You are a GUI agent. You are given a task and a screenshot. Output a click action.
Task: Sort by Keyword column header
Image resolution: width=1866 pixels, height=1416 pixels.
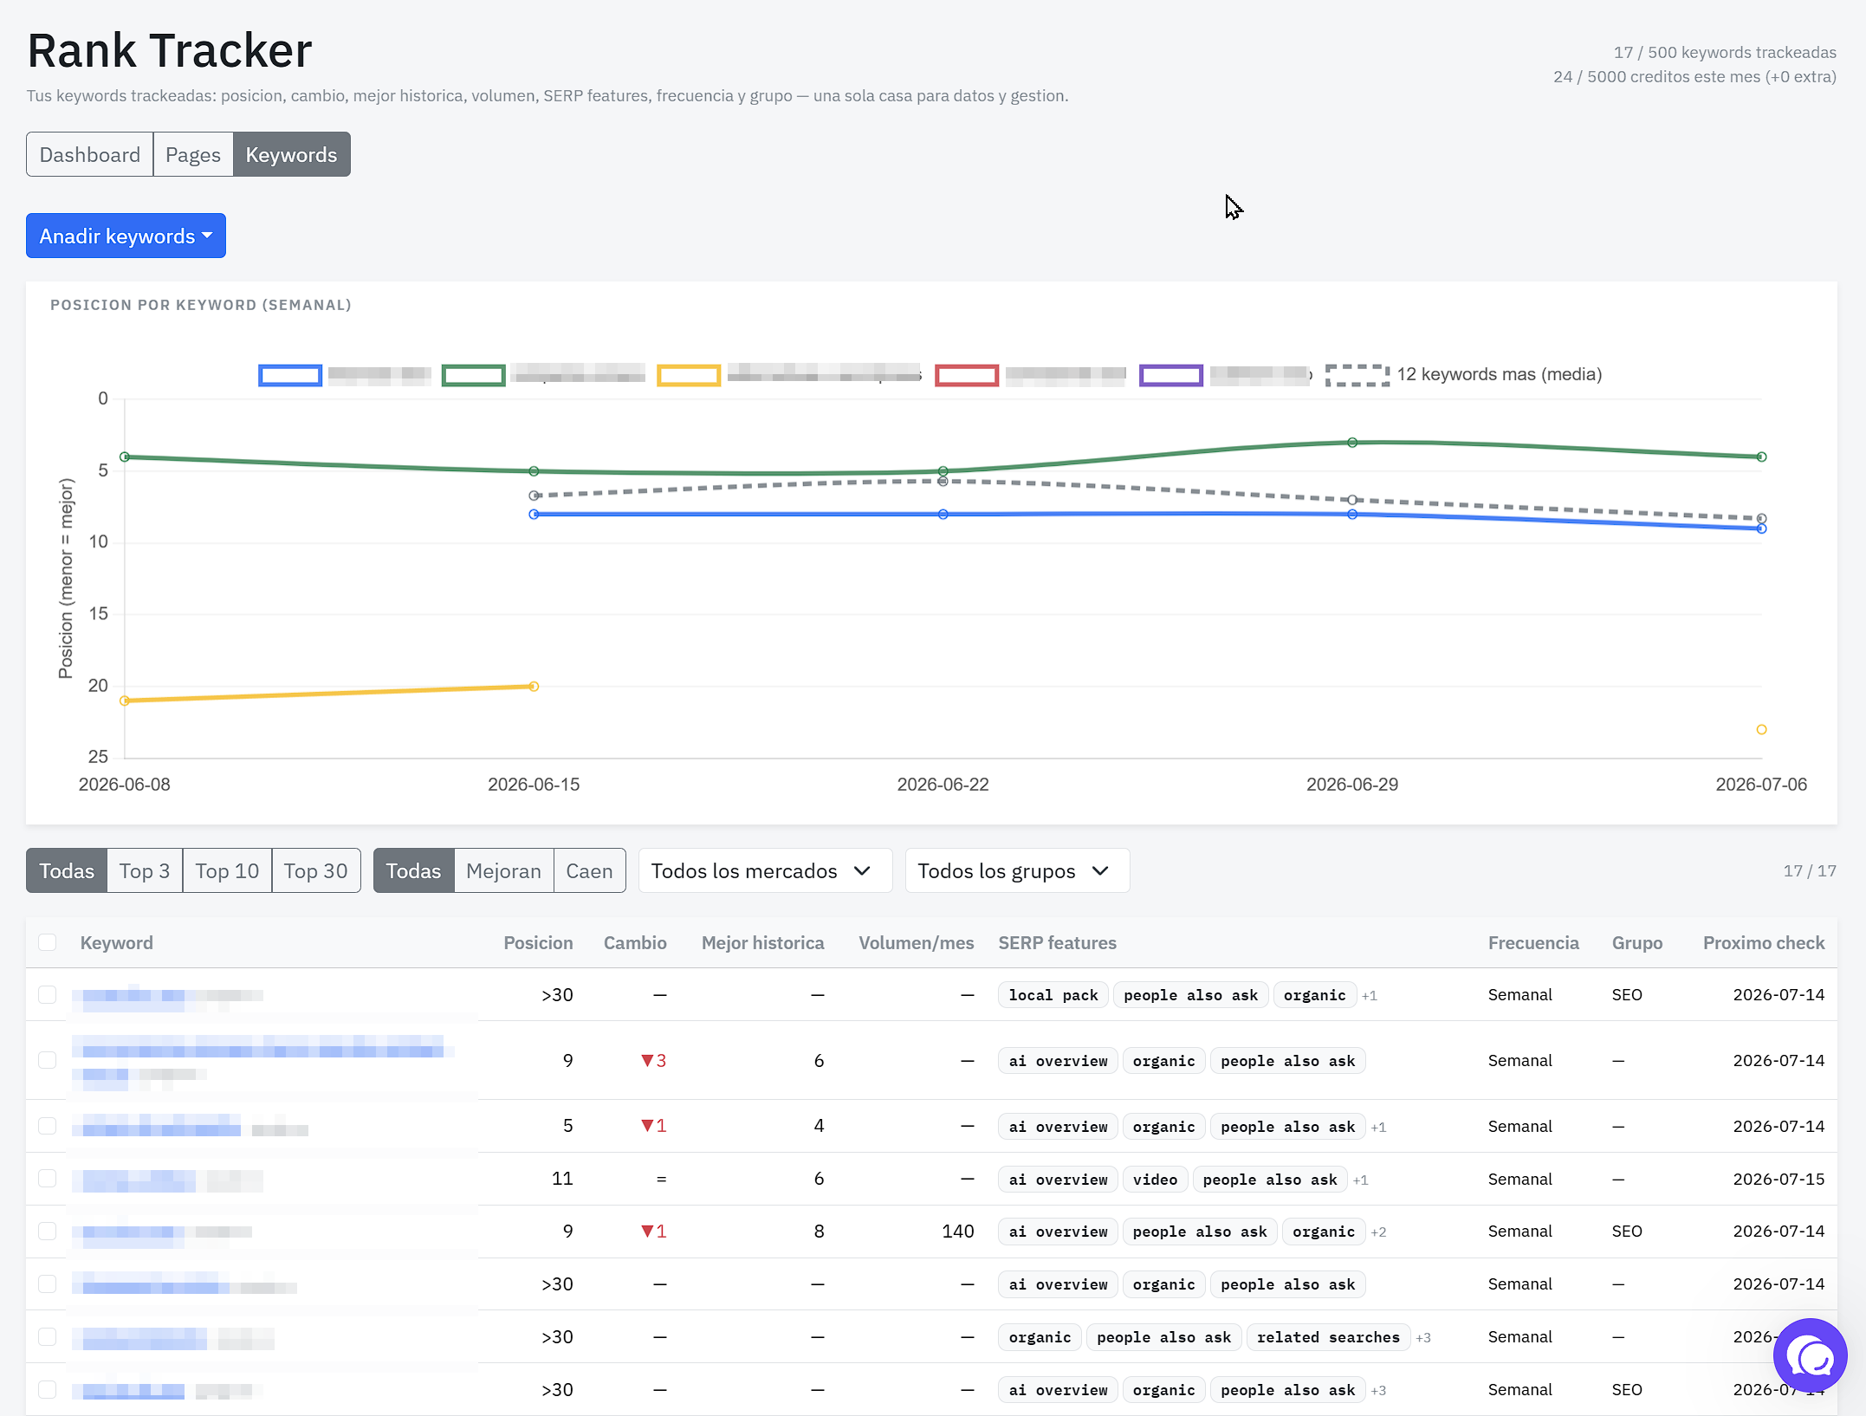117,942
